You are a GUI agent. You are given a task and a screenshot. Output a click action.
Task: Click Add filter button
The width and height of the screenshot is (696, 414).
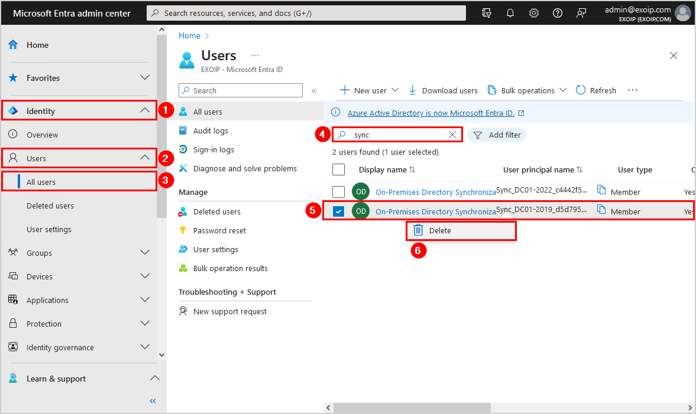click(x=497, y=135)
